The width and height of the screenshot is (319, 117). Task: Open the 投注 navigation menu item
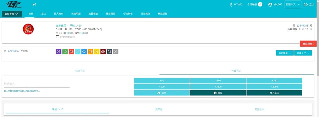pyautogui.click(x=44, y=14)
